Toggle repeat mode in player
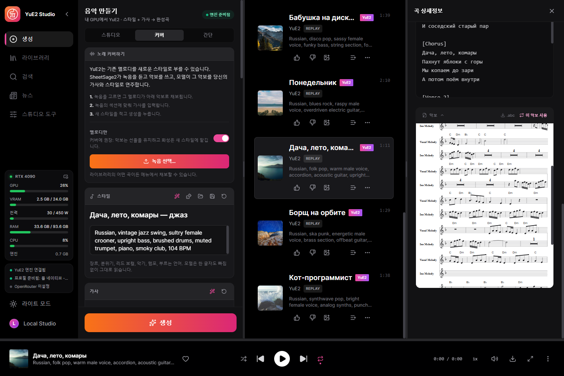This screenshot has width=564, height=376. [x=320, y=359]
